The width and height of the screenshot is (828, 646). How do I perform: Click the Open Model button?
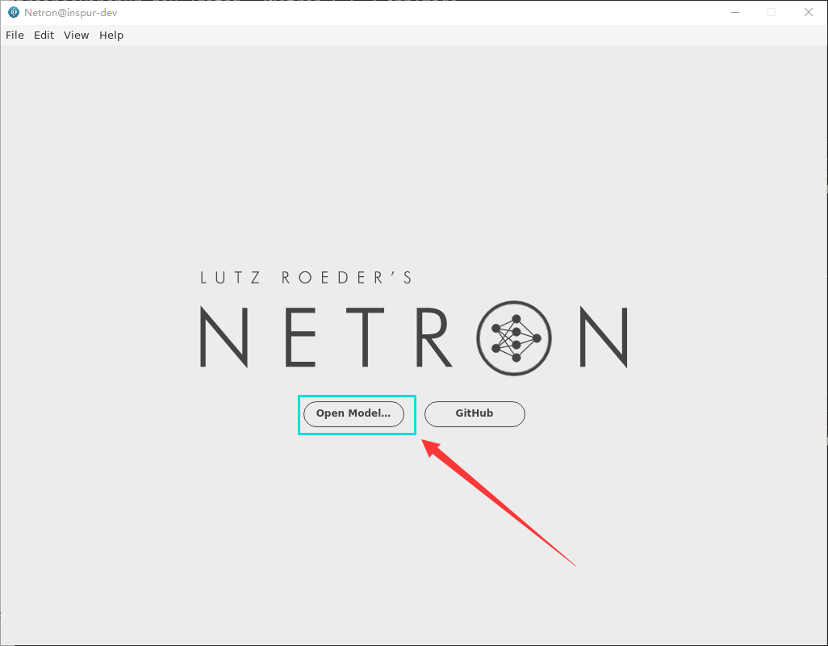(x=353, y=413)
